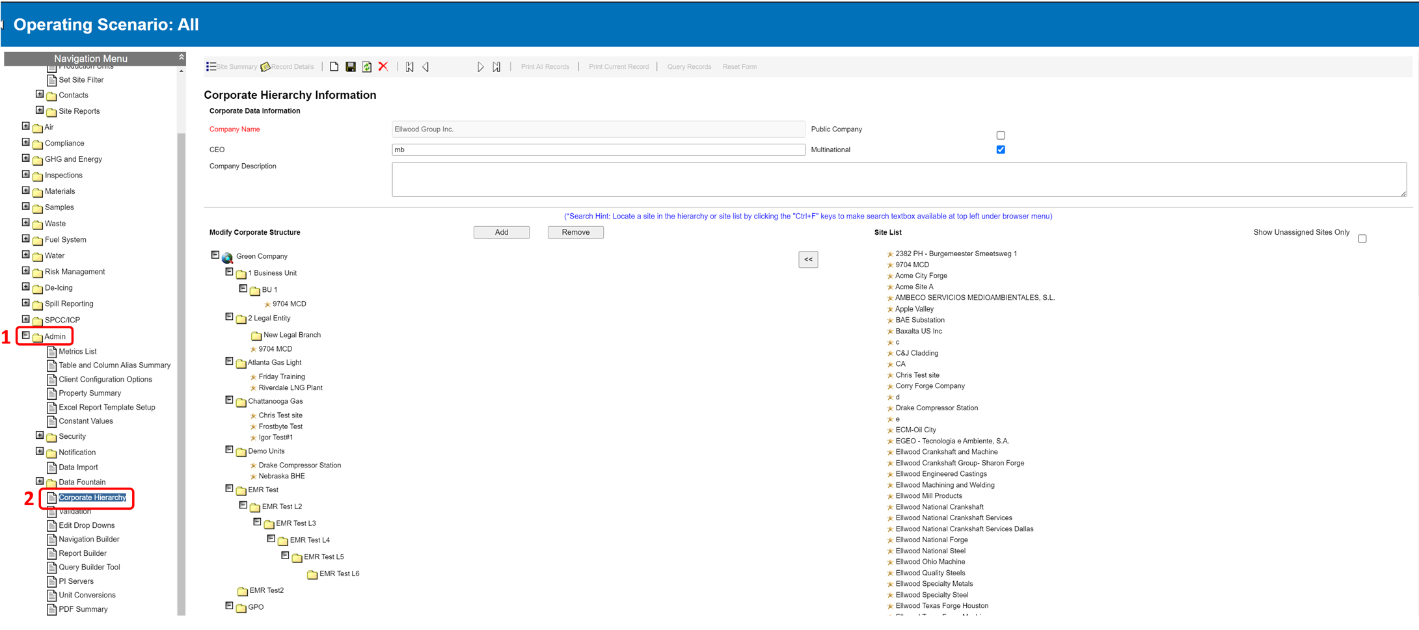Click into the CEO text field
The width and height of the screenshot is (1419, 630).
pyautogui.click(x=597, y=150)
